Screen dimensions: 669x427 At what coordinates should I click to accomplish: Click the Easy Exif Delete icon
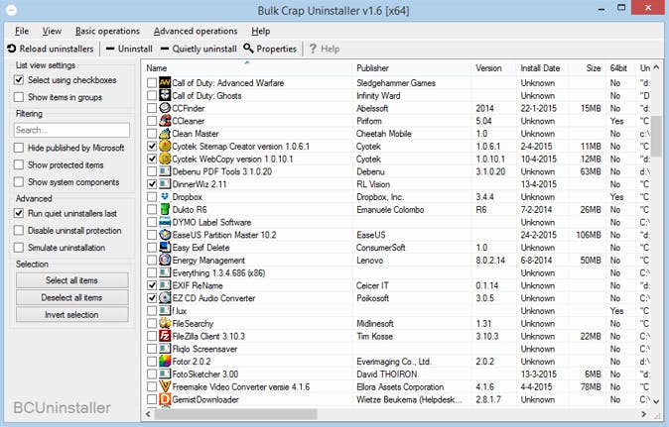pyautogui.click(x=165, y=248)
